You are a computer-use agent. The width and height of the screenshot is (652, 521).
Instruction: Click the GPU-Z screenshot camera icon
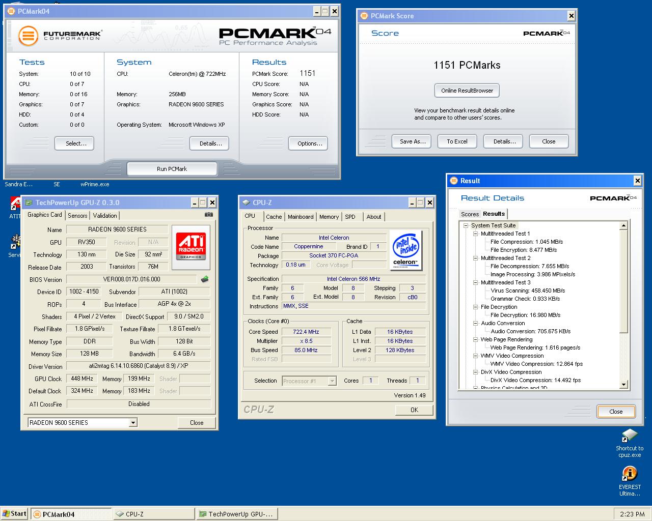coord(209,215)
